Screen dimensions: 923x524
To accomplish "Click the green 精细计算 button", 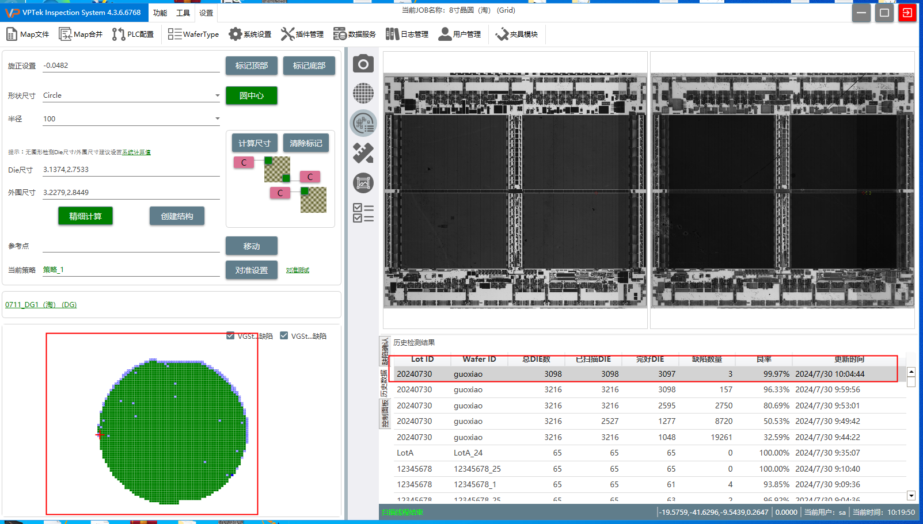I will click(85, 216).
